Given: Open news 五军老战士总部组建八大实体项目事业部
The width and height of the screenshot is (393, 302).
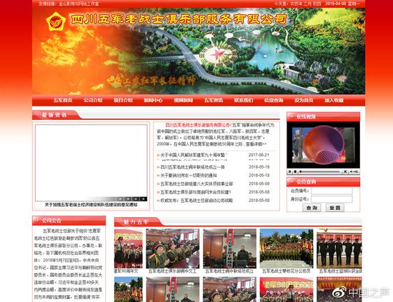Looking at the screenshot, I should point(196,183).
